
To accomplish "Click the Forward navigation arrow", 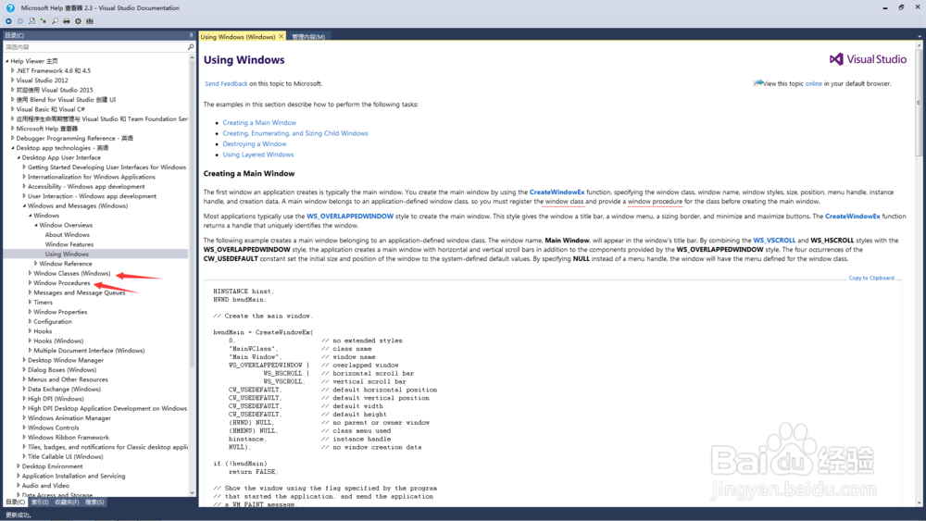I will click(x=20, y=21).
